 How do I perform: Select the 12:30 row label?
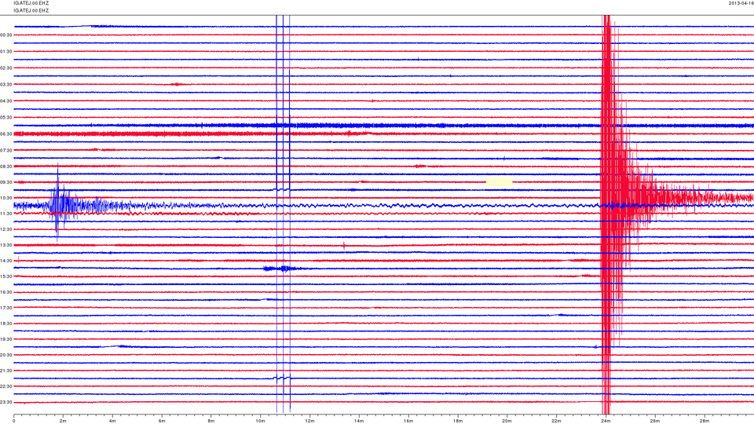[6, 230]
